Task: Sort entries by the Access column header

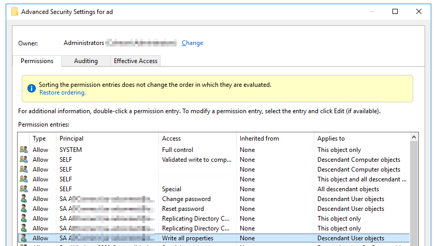Action: [x=171, y=139]
